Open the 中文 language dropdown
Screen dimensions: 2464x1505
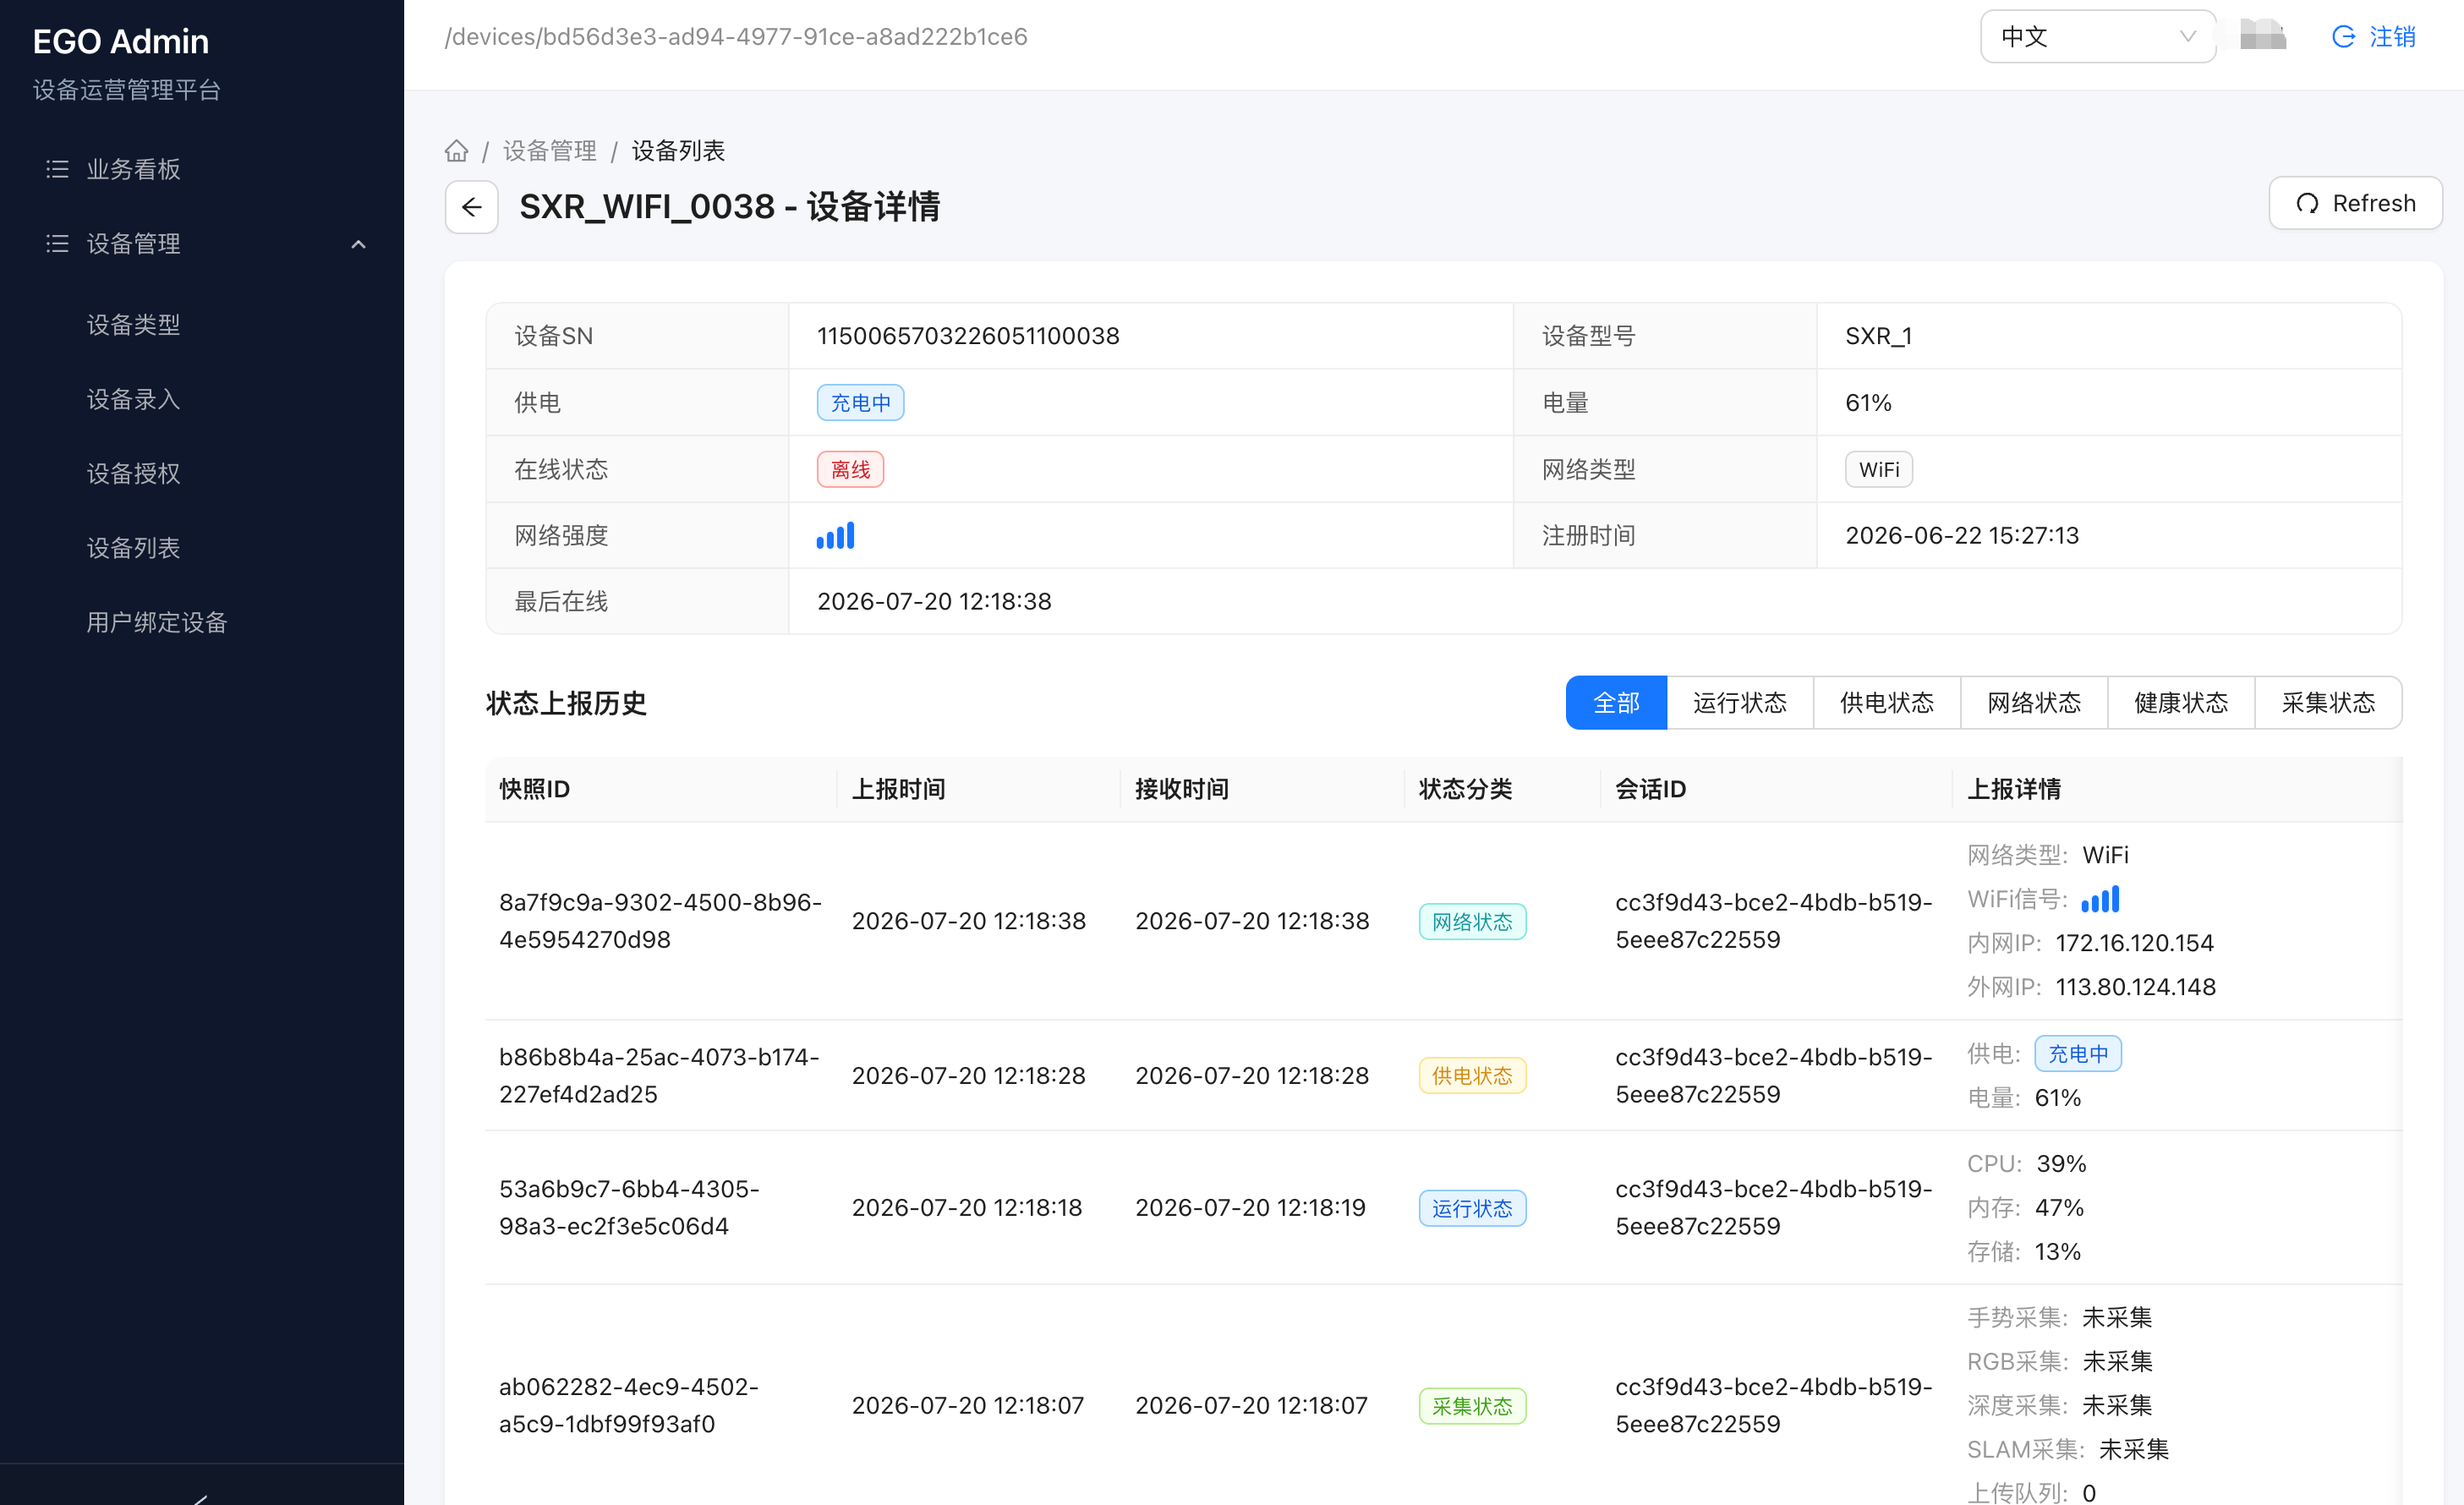pos(2097,37)
